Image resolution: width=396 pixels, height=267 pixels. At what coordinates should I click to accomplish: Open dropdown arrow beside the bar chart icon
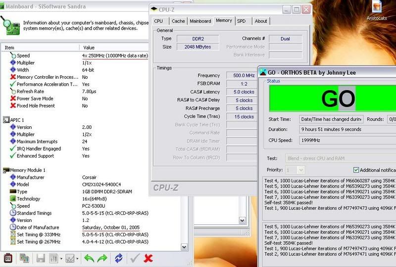pos(61,259)
